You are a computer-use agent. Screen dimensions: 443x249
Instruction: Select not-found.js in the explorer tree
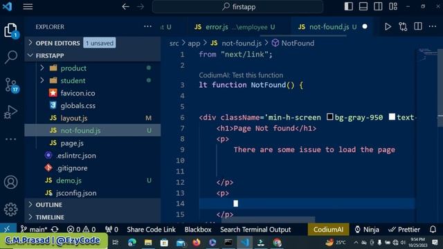(x=93, y=131)
